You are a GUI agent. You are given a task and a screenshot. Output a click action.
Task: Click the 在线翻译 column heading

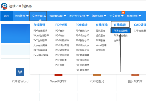(39, 25)
